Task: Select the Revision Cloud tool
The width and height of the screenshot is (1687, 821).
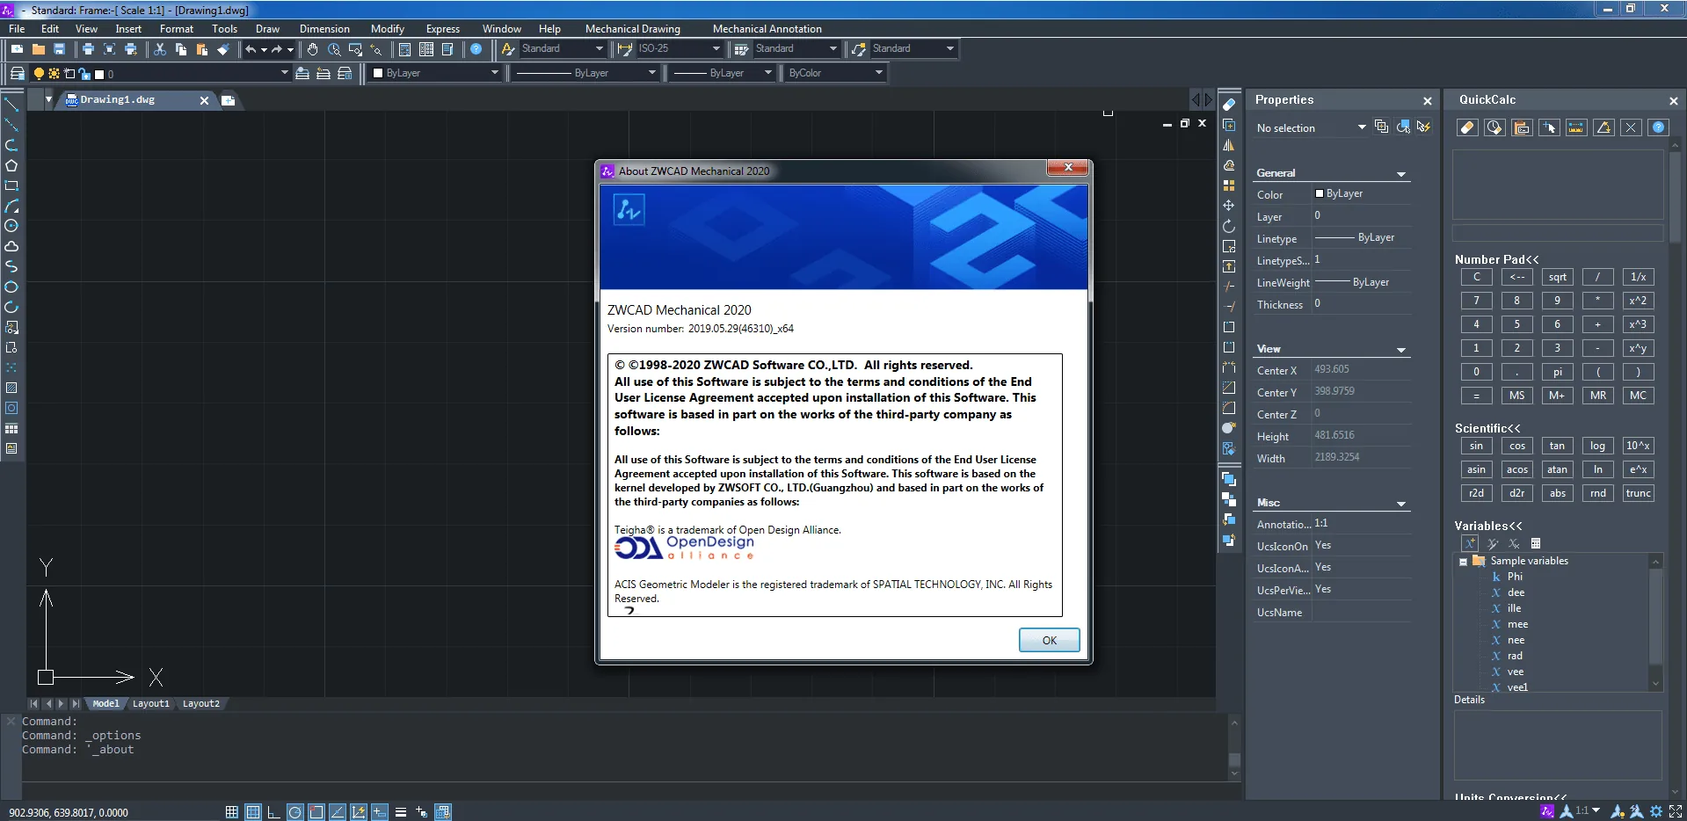Action: (11, 246)
